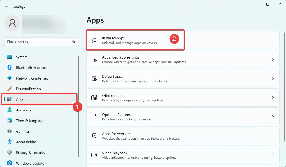Open Video playback title

(115, 153)
